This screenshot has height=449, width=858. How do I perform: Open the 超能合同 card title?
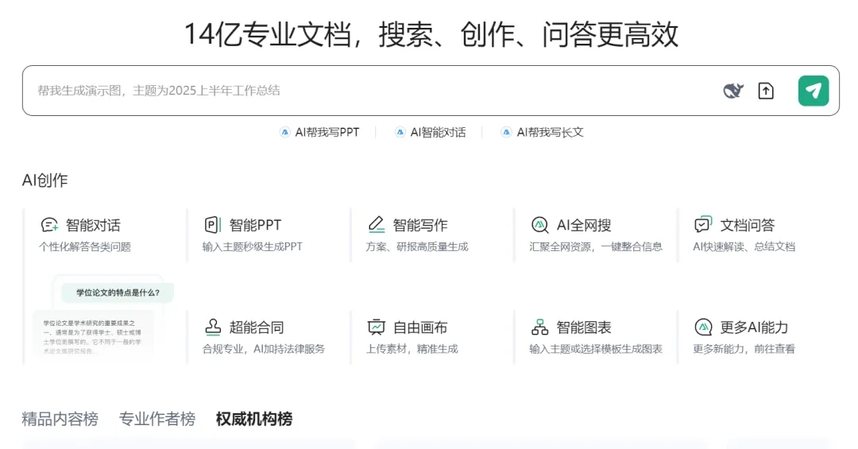[257, 327]
